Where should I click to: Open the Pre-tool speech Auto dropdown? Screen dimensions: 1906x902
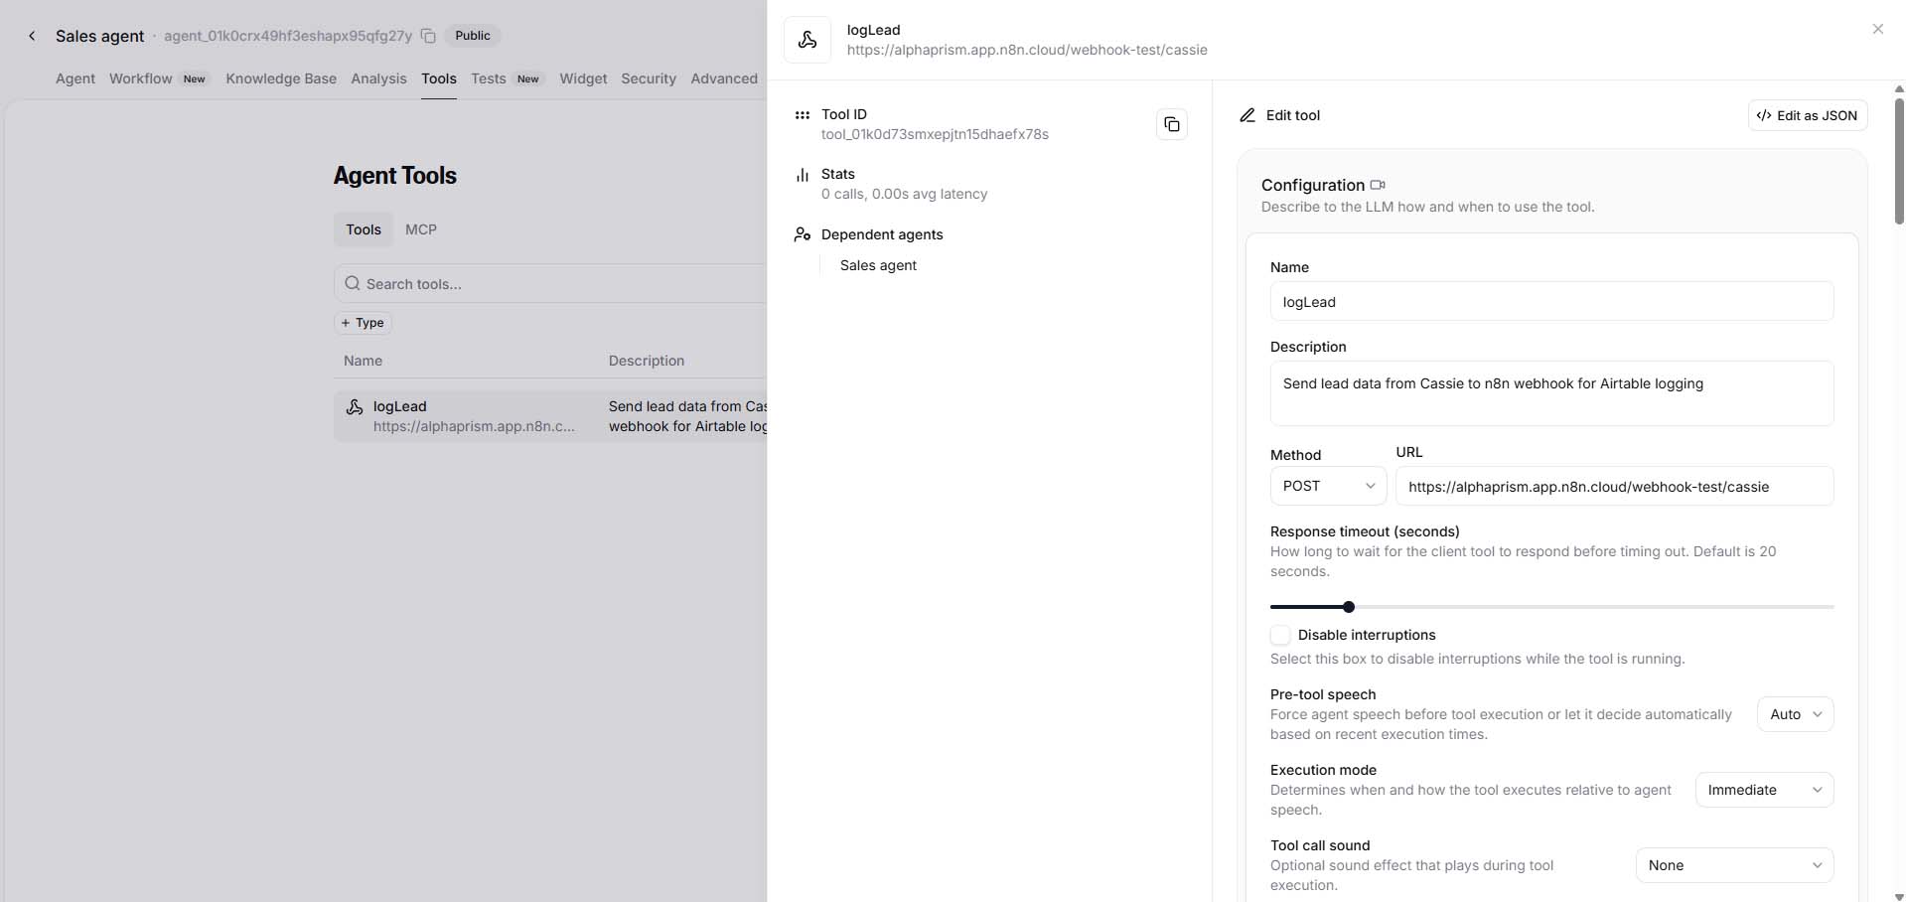[x=1795, y=714]
